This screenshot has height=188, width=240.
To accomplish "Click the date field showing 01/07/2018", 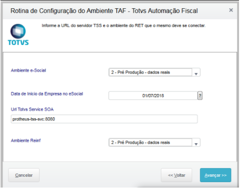I will pyautogui.click(x=153, y=95).
